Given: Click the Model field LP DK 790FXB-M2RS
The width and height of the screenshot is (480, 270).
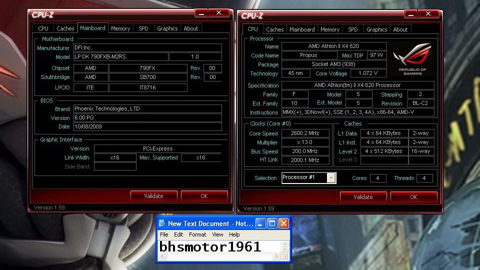Looking at the screenshot, I should coord(121,56).
